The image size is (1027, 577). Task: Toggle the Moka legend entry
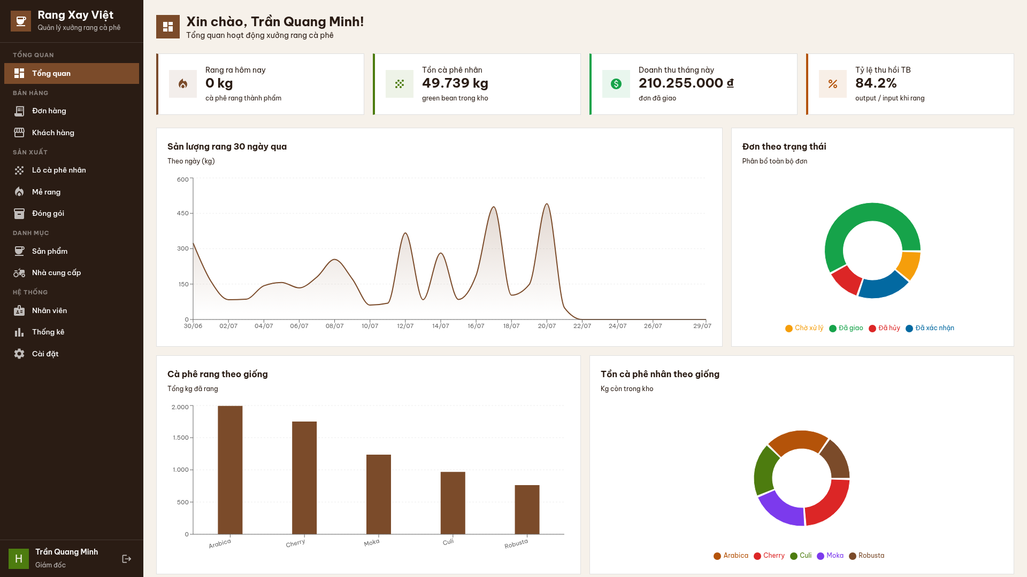(830, 556)
